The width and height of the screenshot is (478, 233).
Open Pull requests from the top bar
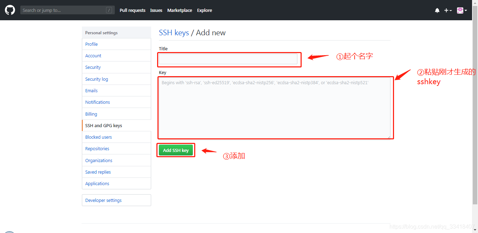[x=132, y=10]
